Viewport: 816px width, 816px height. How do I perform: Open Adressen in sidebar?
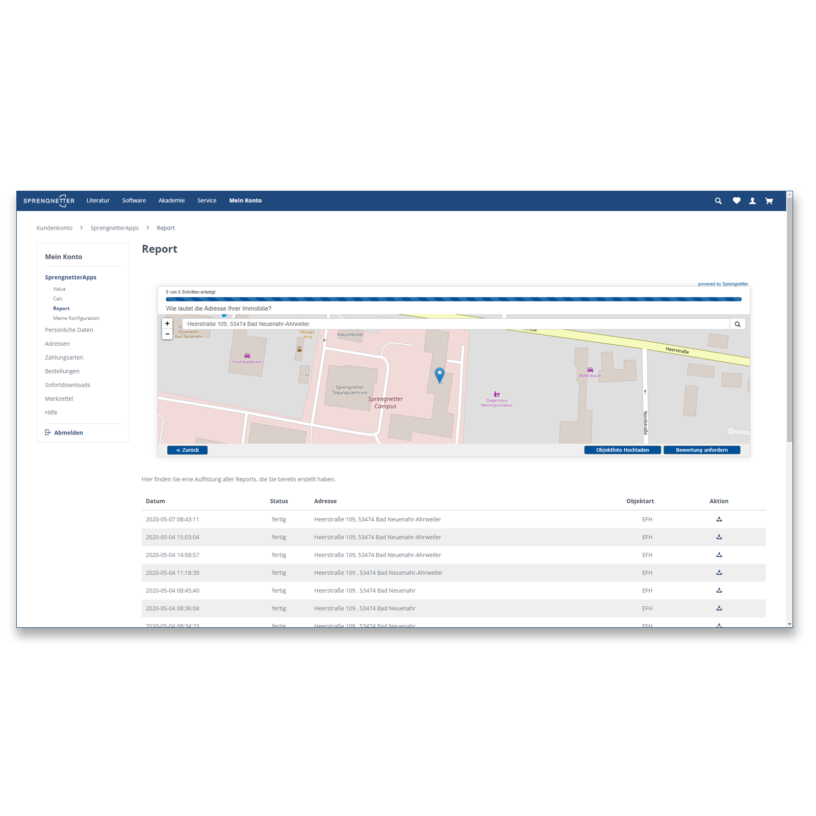coord(57,344)
